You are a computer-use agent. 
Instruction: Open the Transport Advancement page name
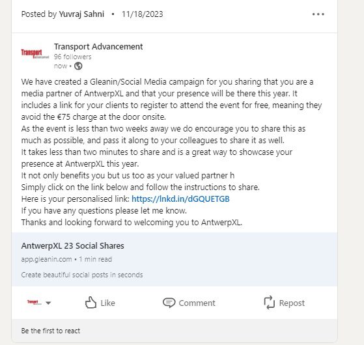98,47
